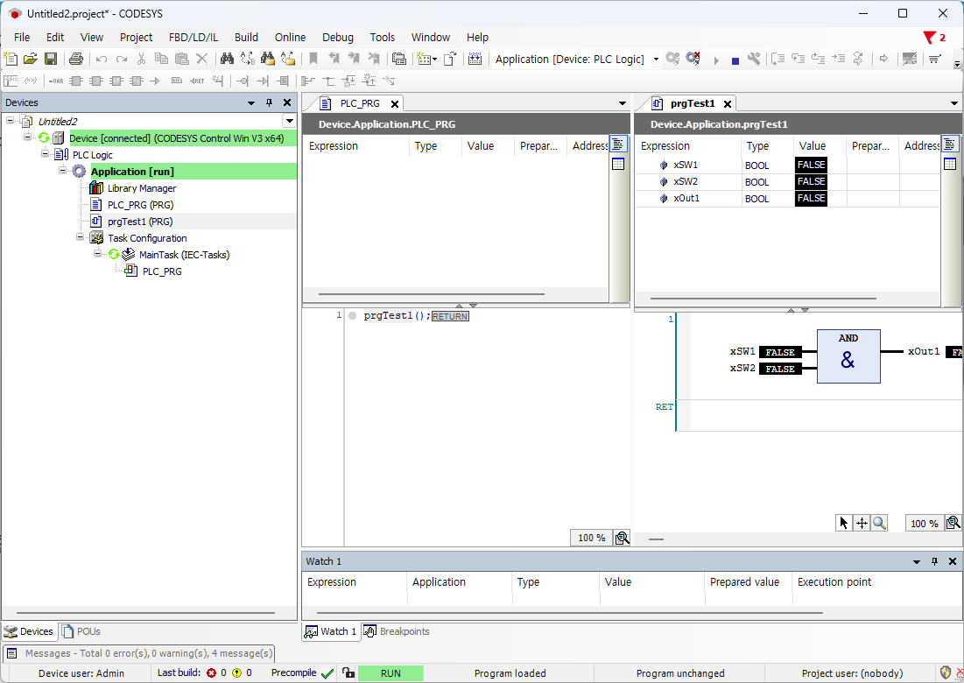Viewport: 964px width, 683px height.
Task: Open Messages panel showing 0 errors
Action: pyautogui.click(x=140, y=653)
